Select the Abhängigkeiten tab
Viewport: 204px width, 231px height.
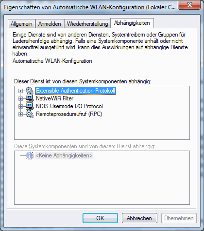click(132, 23)
